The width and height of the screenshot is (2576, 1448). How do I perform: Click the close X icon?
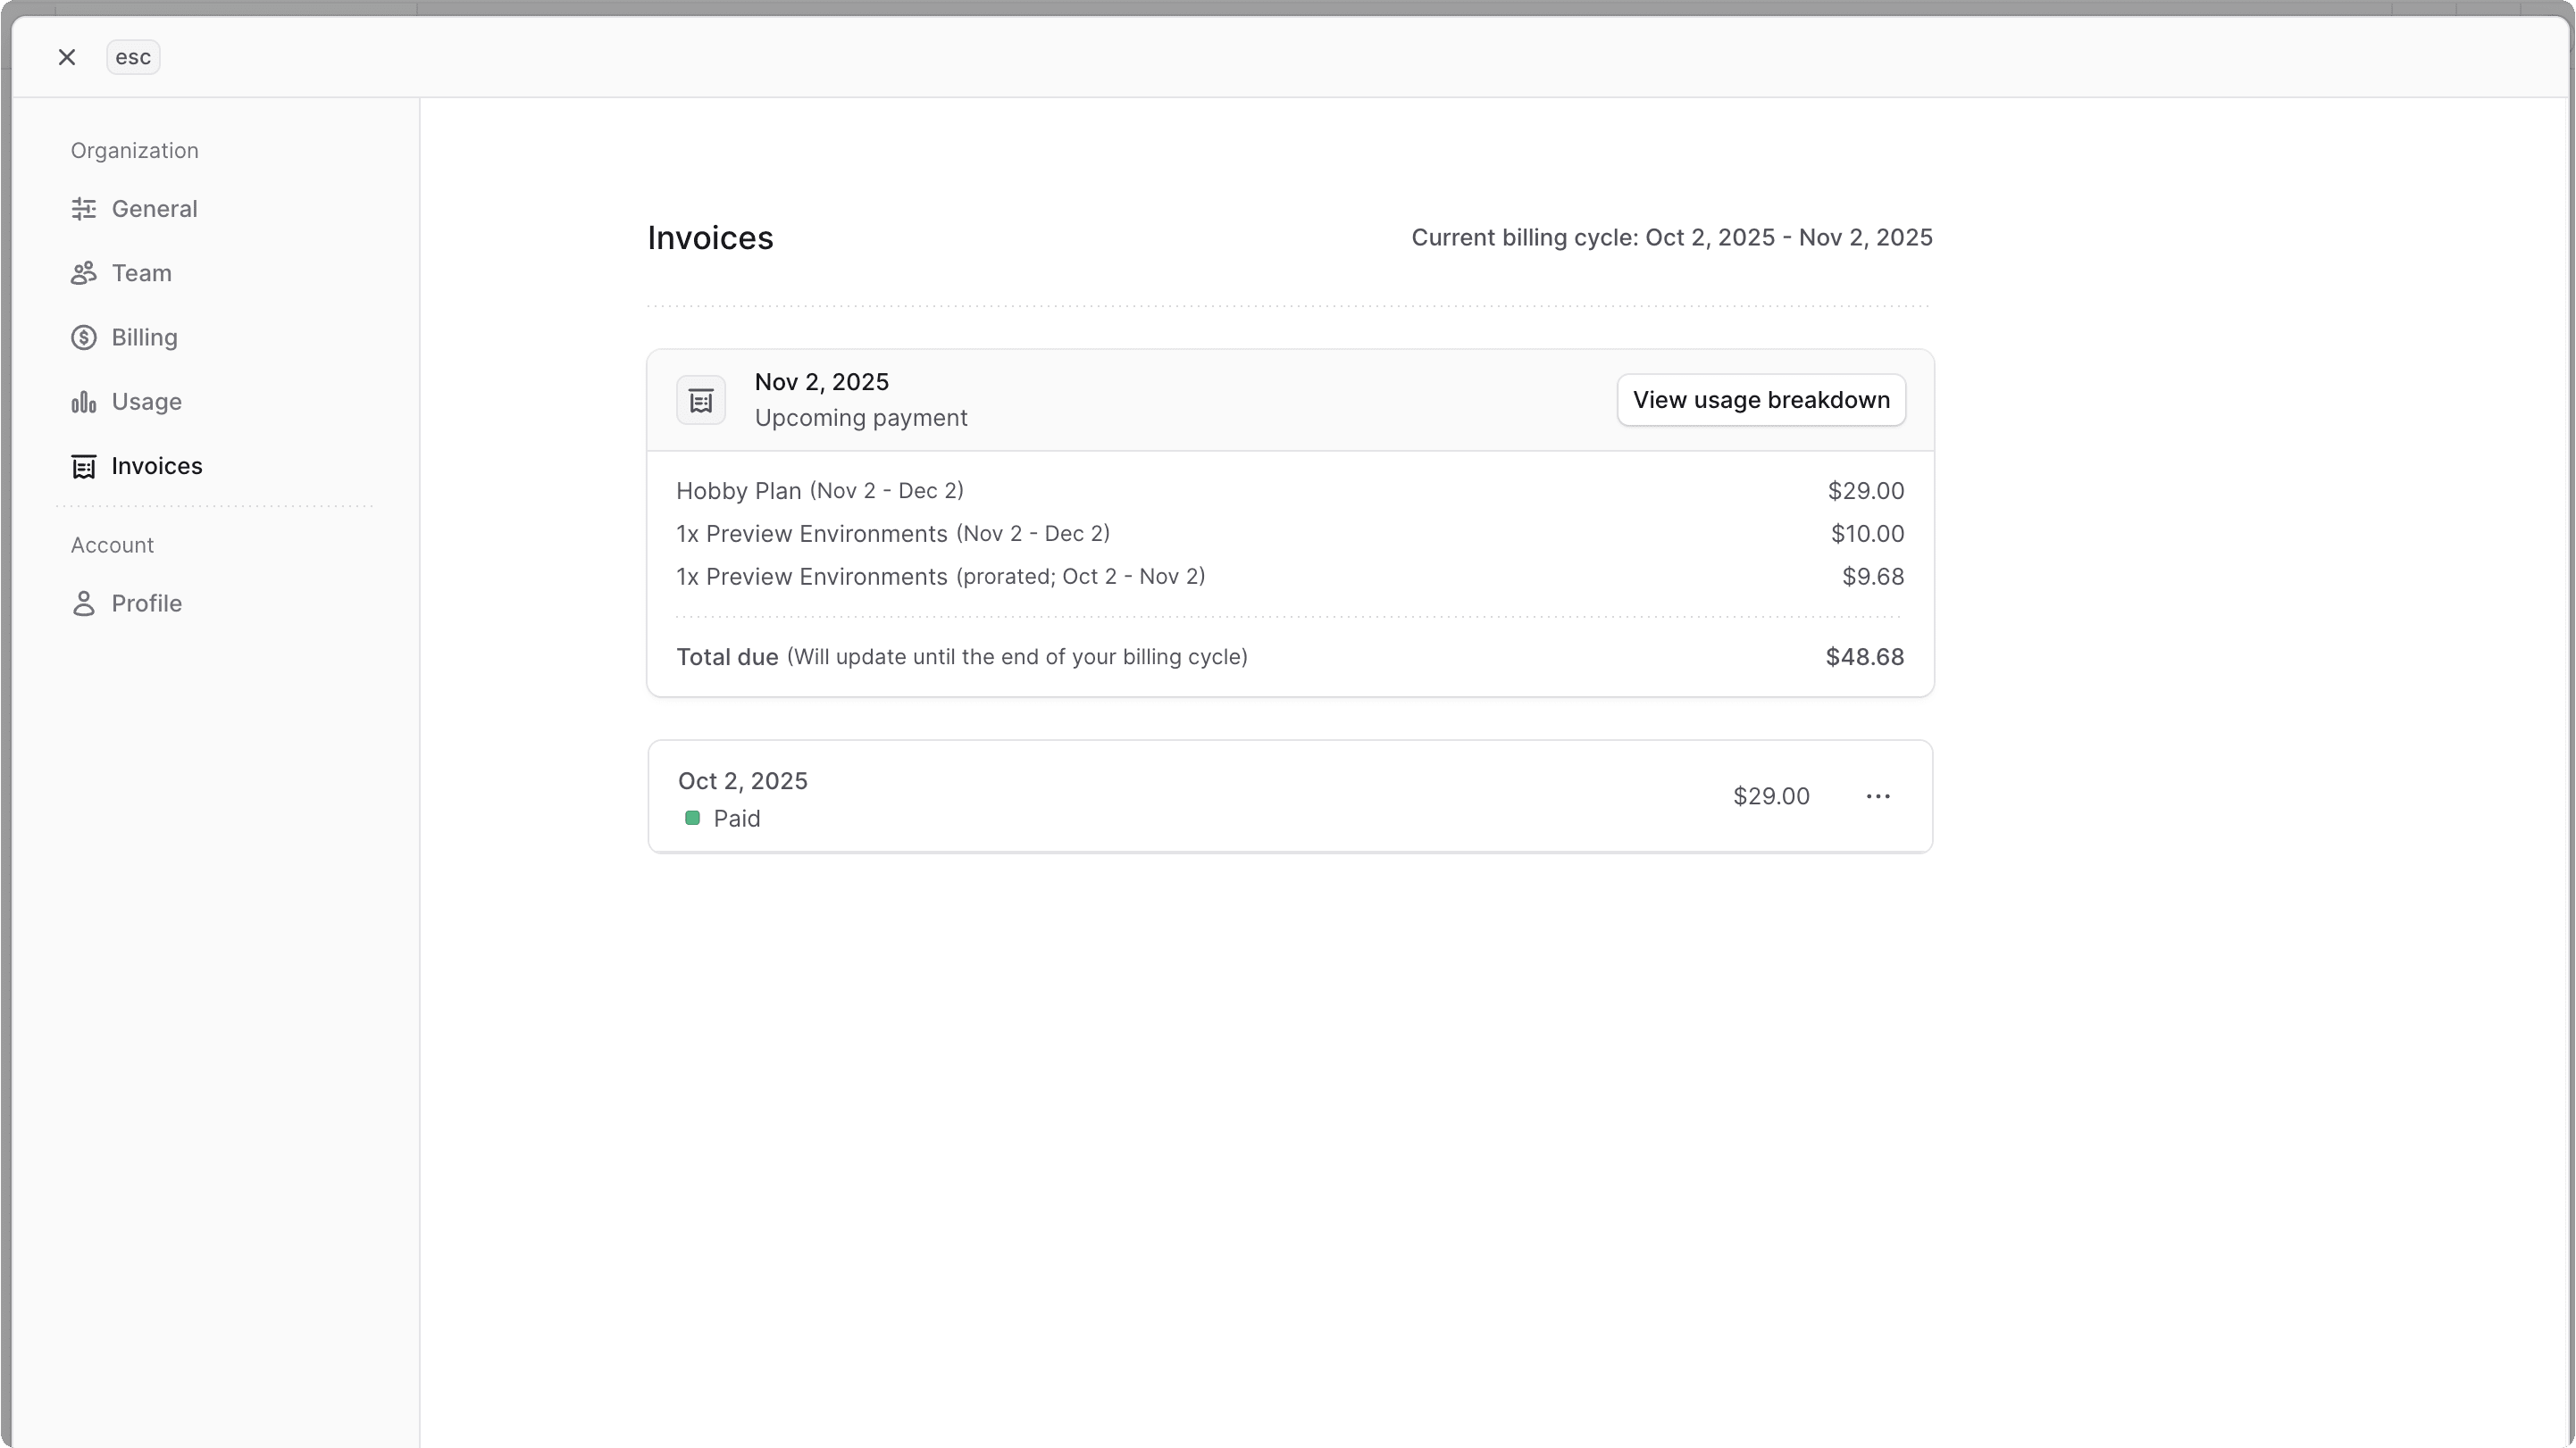tap(66, 57)
